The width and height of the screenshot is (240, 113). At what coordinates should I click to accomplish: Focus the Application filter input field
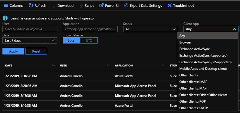[90, 29]
